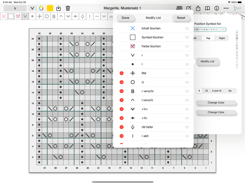The height and width of the screenshot is (184, 245).
Task: Select grid line interval 10
Action: (206, 91)
